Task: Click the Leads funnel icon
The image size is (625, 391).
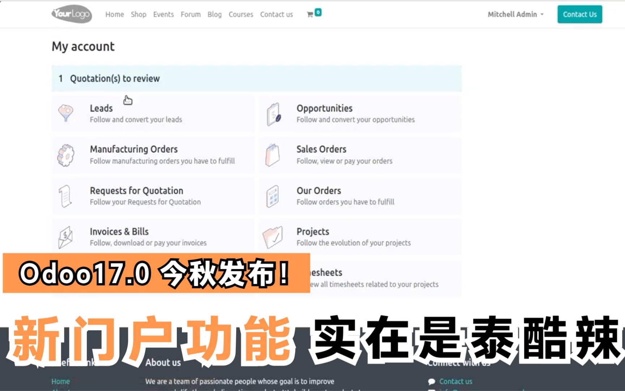Action: click(x=65, y=113)
